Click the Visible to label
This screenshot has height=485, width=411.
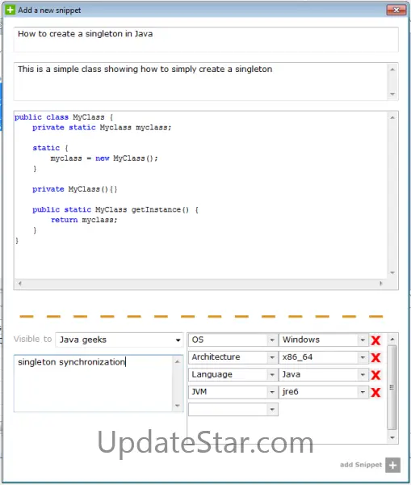pyautogui.click(x=32, y=339)
